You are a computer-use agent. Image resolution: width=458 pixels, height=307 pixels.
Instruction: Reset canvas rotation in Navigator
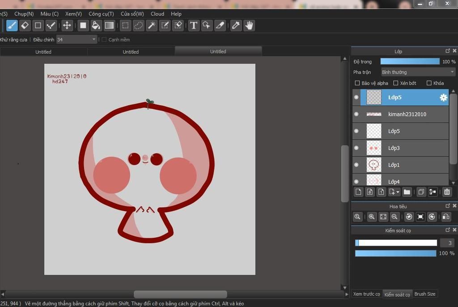pyautogui.click(x=420, y=217)
